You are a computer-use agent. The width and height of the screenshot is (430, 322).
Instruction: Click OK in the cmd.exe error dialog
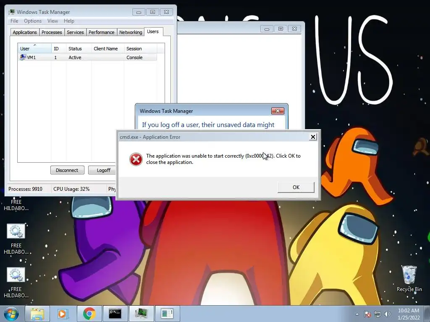point(296,187)
